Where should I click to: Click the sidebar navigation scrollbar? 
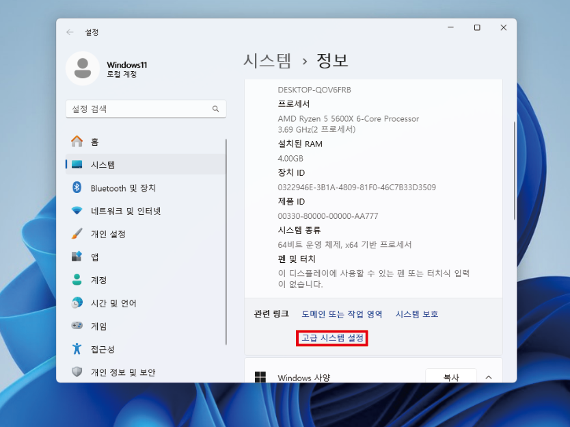(226, 242)
